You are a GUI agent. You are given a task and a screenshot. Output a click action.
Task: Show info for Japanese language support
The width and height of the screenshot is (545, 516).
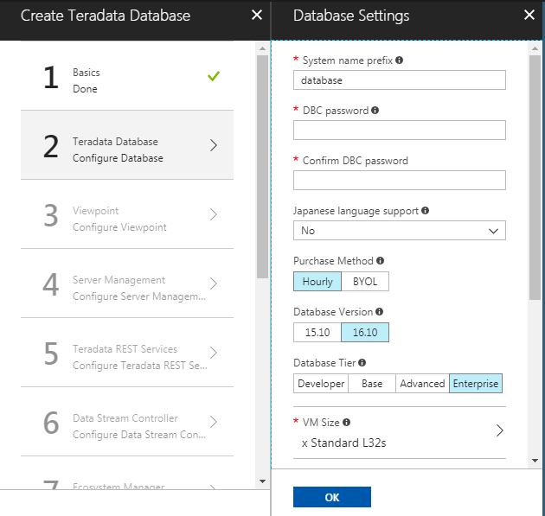(425, 210)
